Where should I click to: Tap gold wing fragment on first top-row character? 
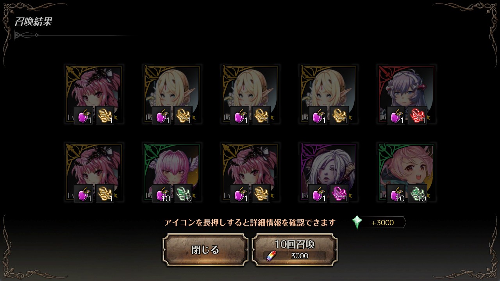[105, 116]
